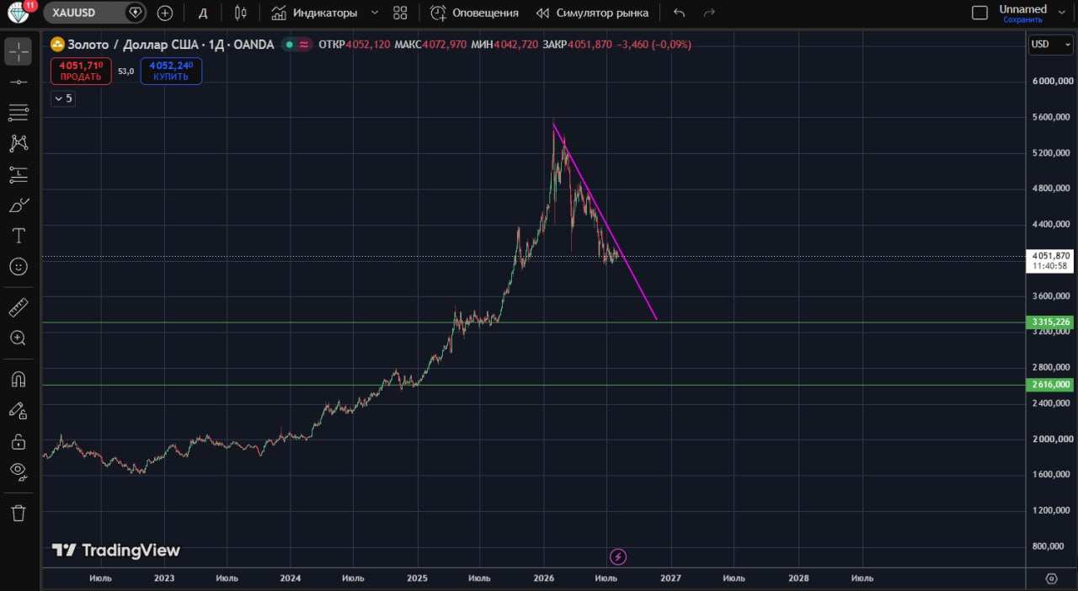Open the indicator templates grid icon
Image resolution: width=1078 pixels, height=591 pixels.
tap(400, 13)
